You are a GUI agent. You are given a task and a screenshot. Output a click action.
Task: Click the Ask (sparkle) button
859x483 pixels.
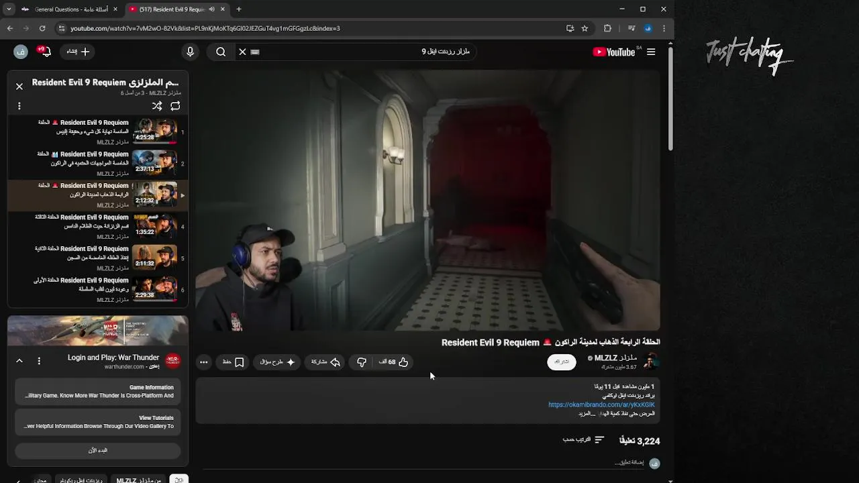click(278, 362)
